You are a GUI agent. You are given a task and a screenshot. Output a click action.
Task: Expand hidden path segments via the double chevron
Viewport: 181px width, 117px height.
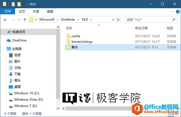(x=36, y=20)
